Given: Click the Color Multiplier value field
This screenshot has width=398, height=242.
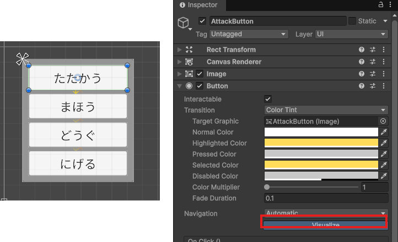Looking at the screenshot, I should pos(375,187).
